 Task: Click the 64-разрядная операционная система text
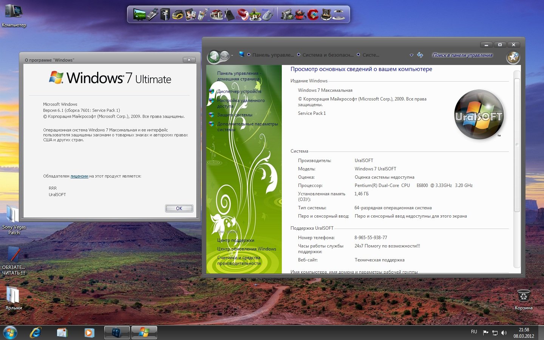coord(393,208)
